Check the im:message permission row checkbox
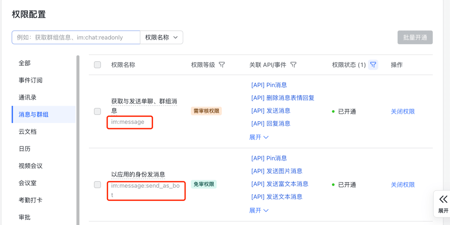Viewport: 450px width, 225px height. pos(97,111)
